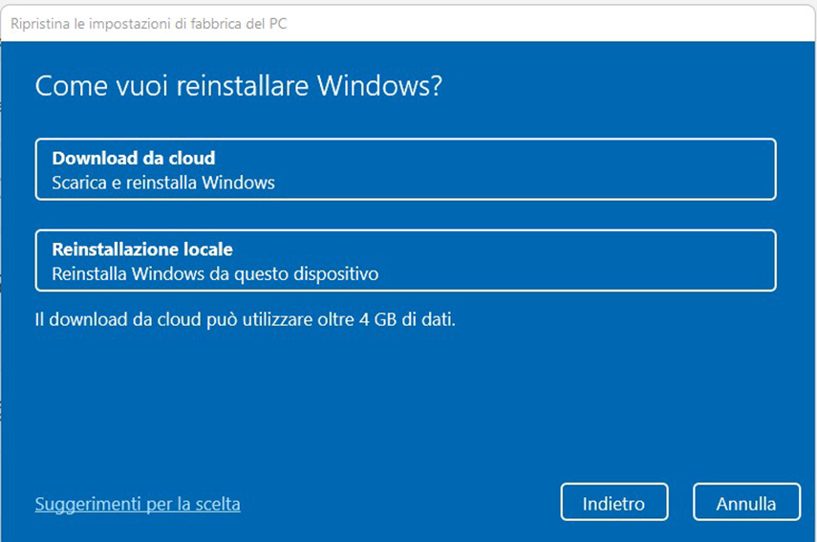Open the Suggerimenti per la scelta link
This screenshot has width=817, height=542.
click(138, 503)
